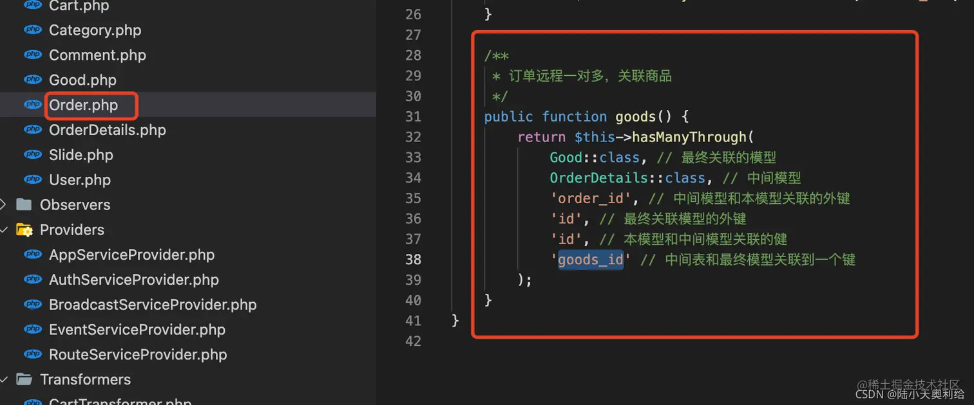The image size is (974, 405).
Task: Click the highlighted 'goods_id' string
Action: (591, 260)
